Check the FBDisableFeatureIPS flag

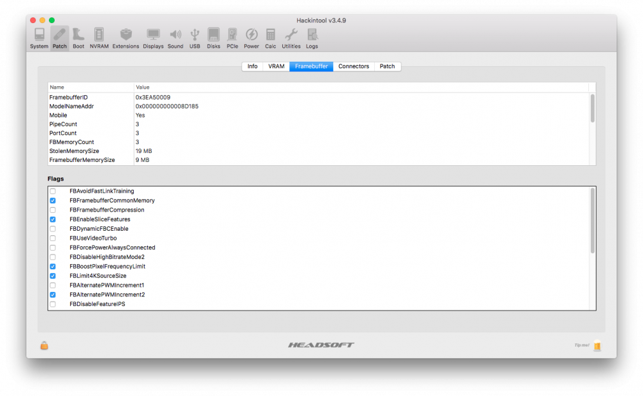click(53, 304)
